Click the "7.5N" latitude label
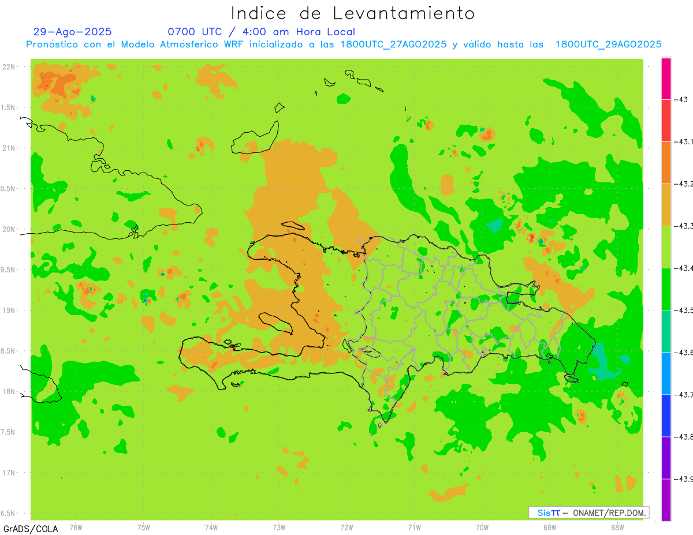Image resolution: width=693 pixels, height=535 pixels. (8, 432)
